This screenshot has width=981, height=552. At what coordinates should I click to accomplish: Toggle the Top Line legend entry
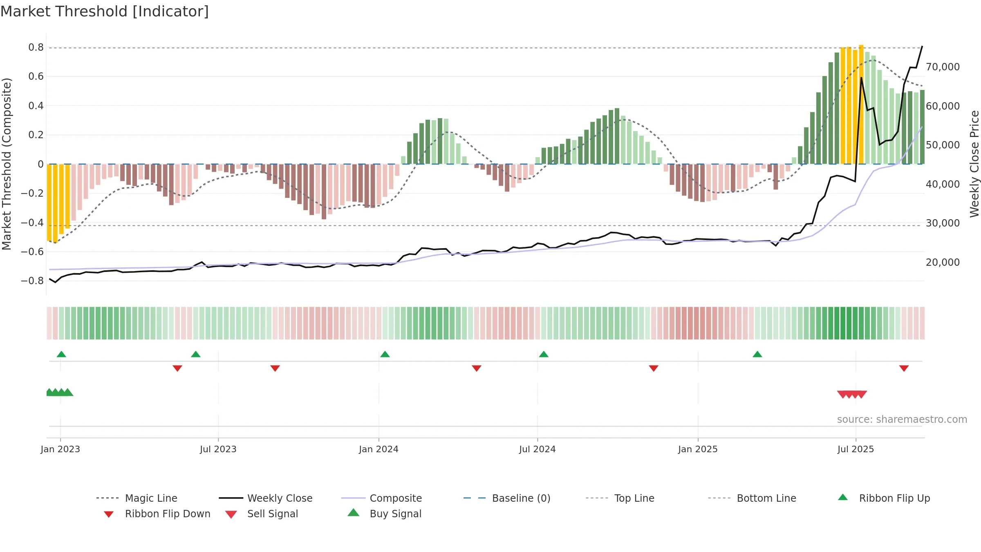(620, 498)
